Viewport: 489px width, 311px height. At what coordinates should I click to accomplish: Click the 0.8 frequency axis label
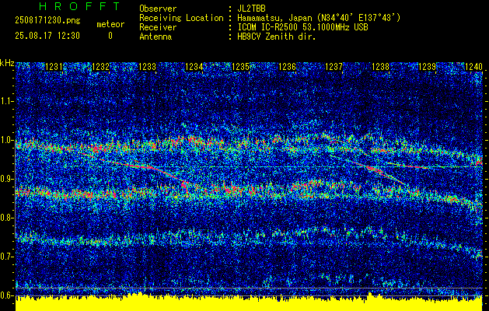7,218
